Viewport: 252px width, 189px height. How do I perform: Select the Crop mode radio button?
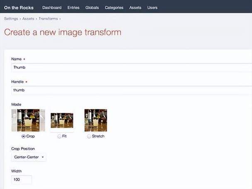tap(24, 136)
